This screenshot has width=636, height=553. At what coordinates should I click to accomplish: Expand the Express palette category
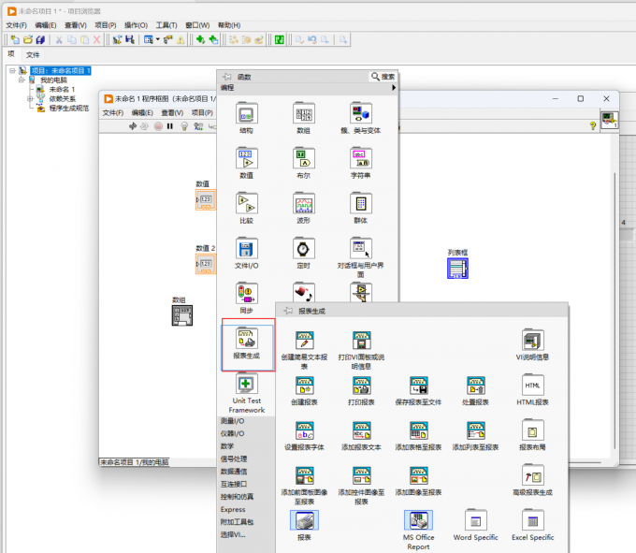[x=233, y=509]
